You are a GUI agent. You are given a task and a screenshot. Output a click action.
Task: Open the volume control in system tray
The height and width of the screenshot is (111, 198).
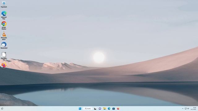pos(188,109)
